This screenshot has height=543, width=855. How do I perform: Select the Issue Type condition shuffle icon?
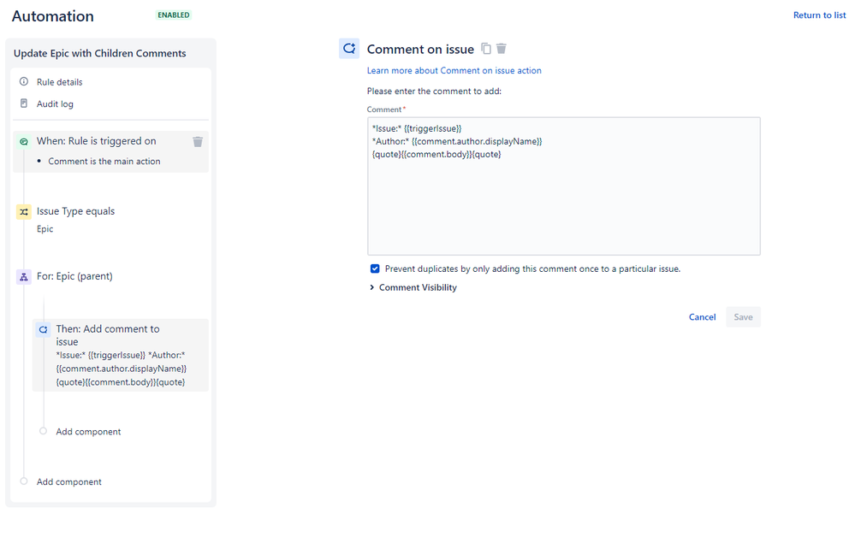(x=24, y=212)
